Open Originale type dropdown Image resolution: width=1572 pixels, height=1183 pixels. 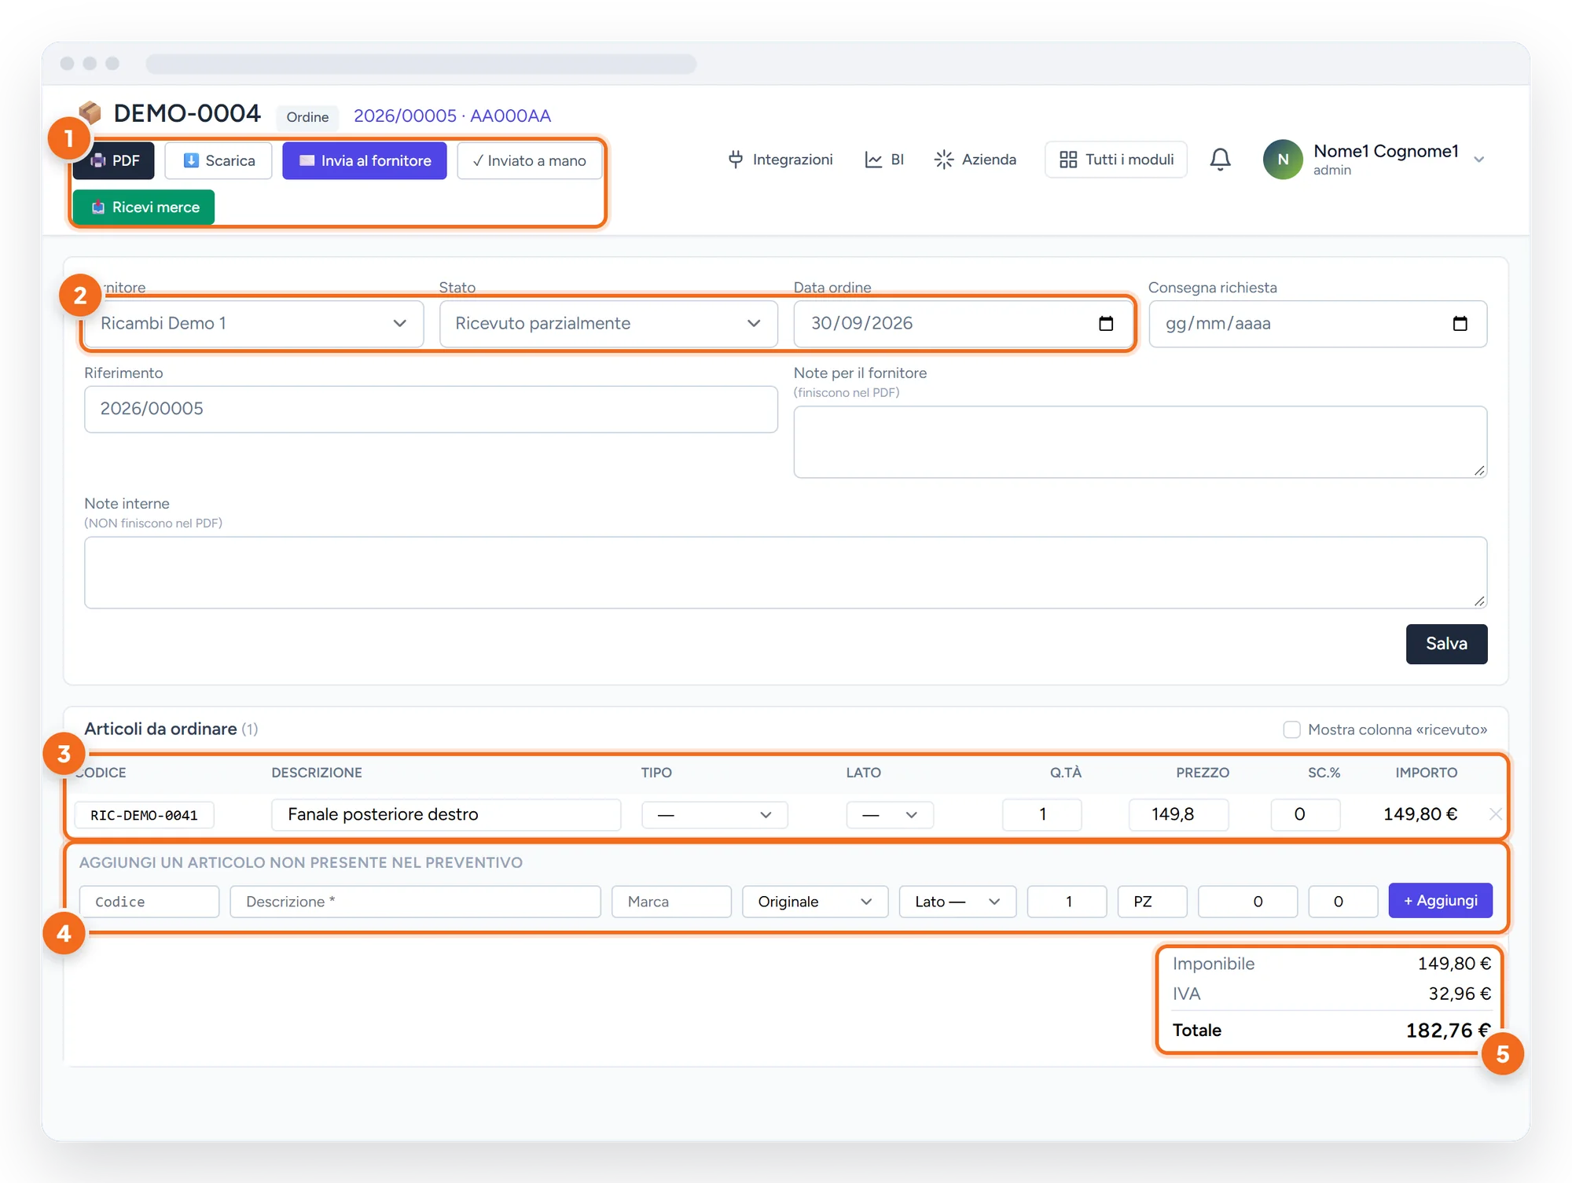pyautogui.click(x=815, y=902)
